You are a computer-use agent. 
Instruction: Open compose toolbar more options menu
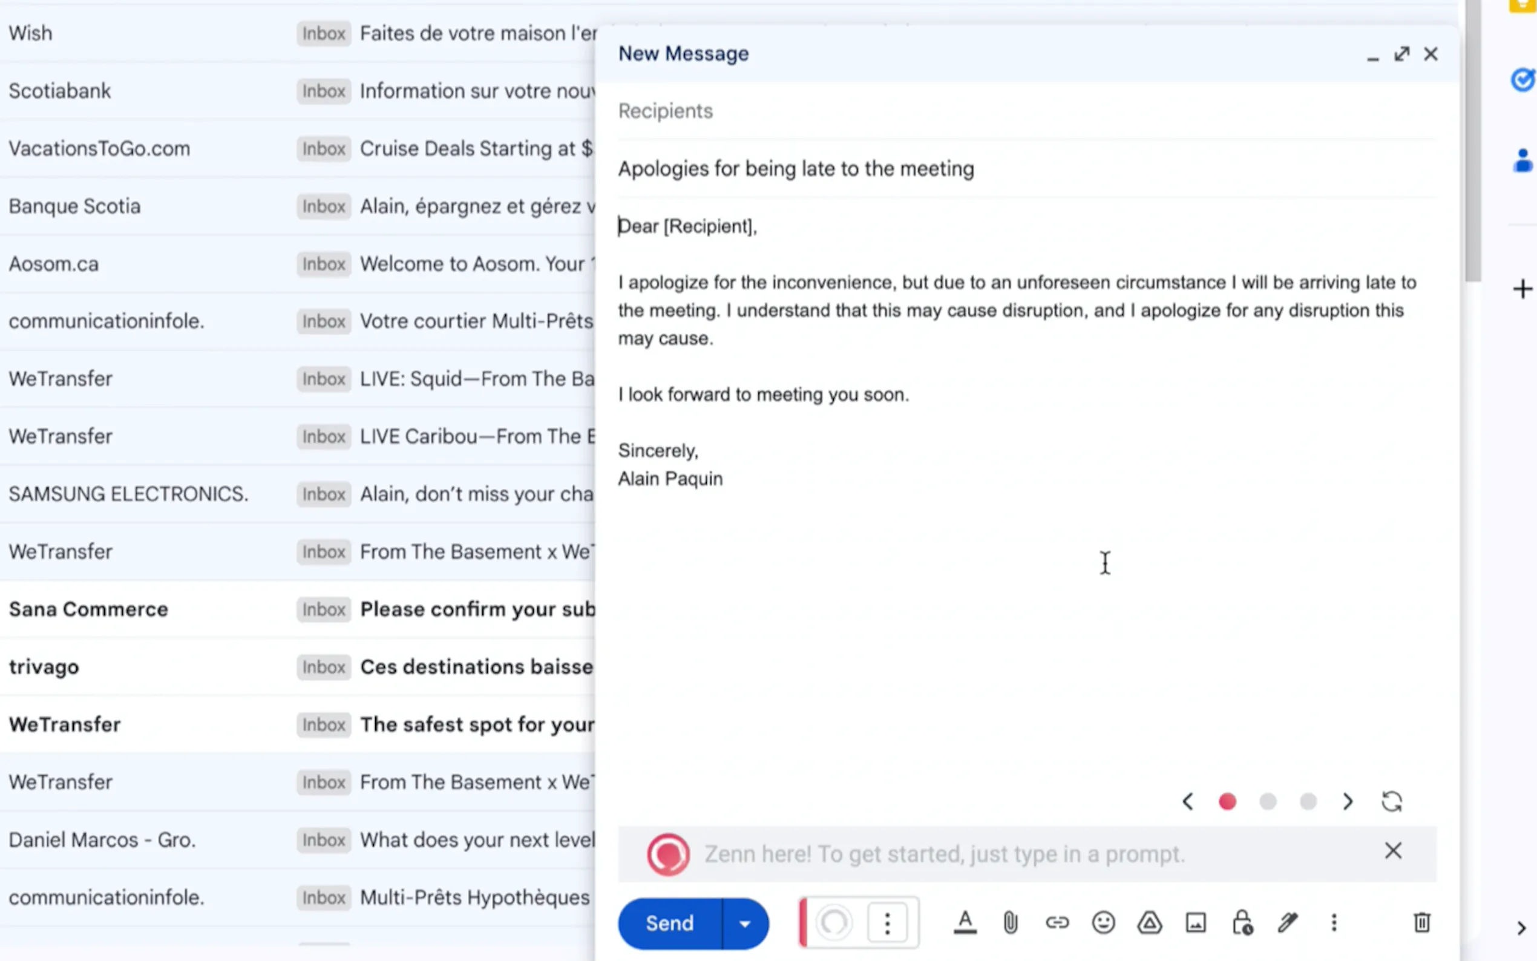pos(1334,922)
